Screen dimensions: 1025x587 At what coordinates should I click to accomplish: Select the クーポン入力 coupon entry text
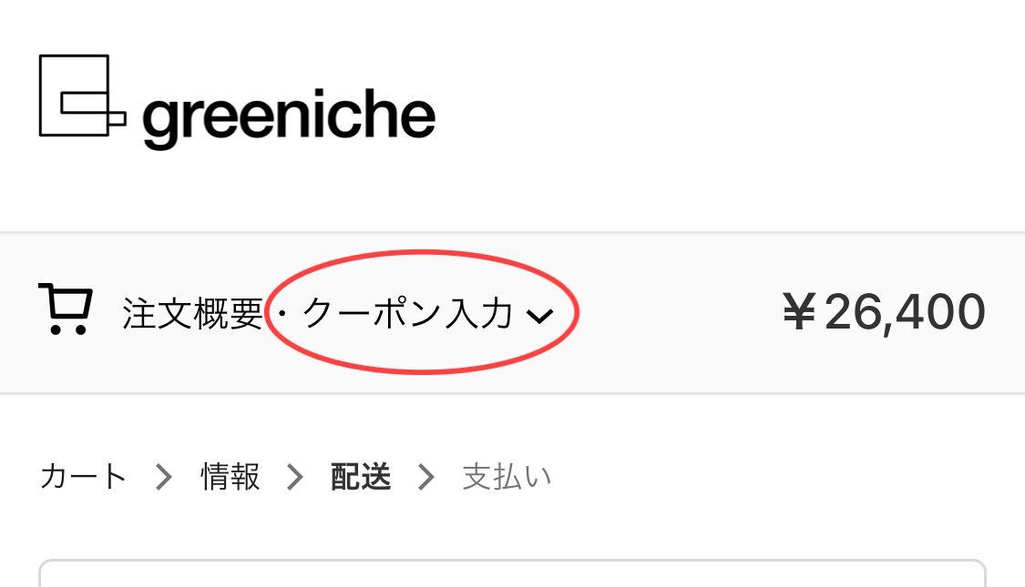[407, 313]
